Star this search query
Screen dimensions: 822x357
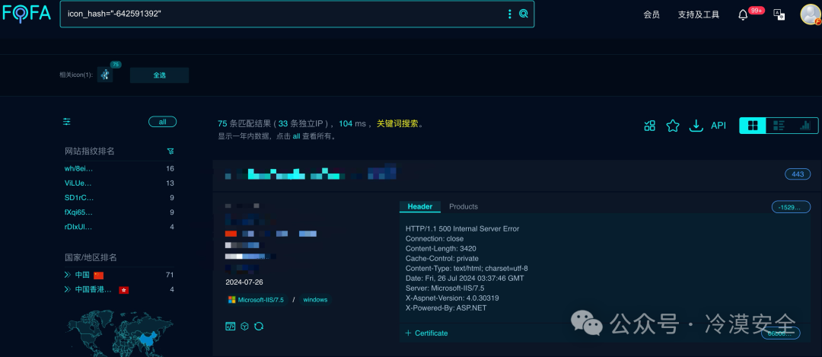[x=673, y=126]
